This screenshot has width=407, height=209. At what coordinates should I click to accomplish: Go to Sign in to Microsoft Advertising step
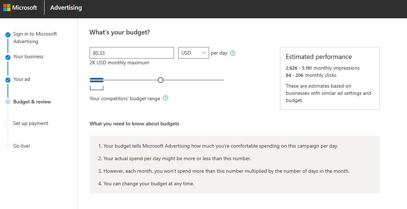click(35, 38)
